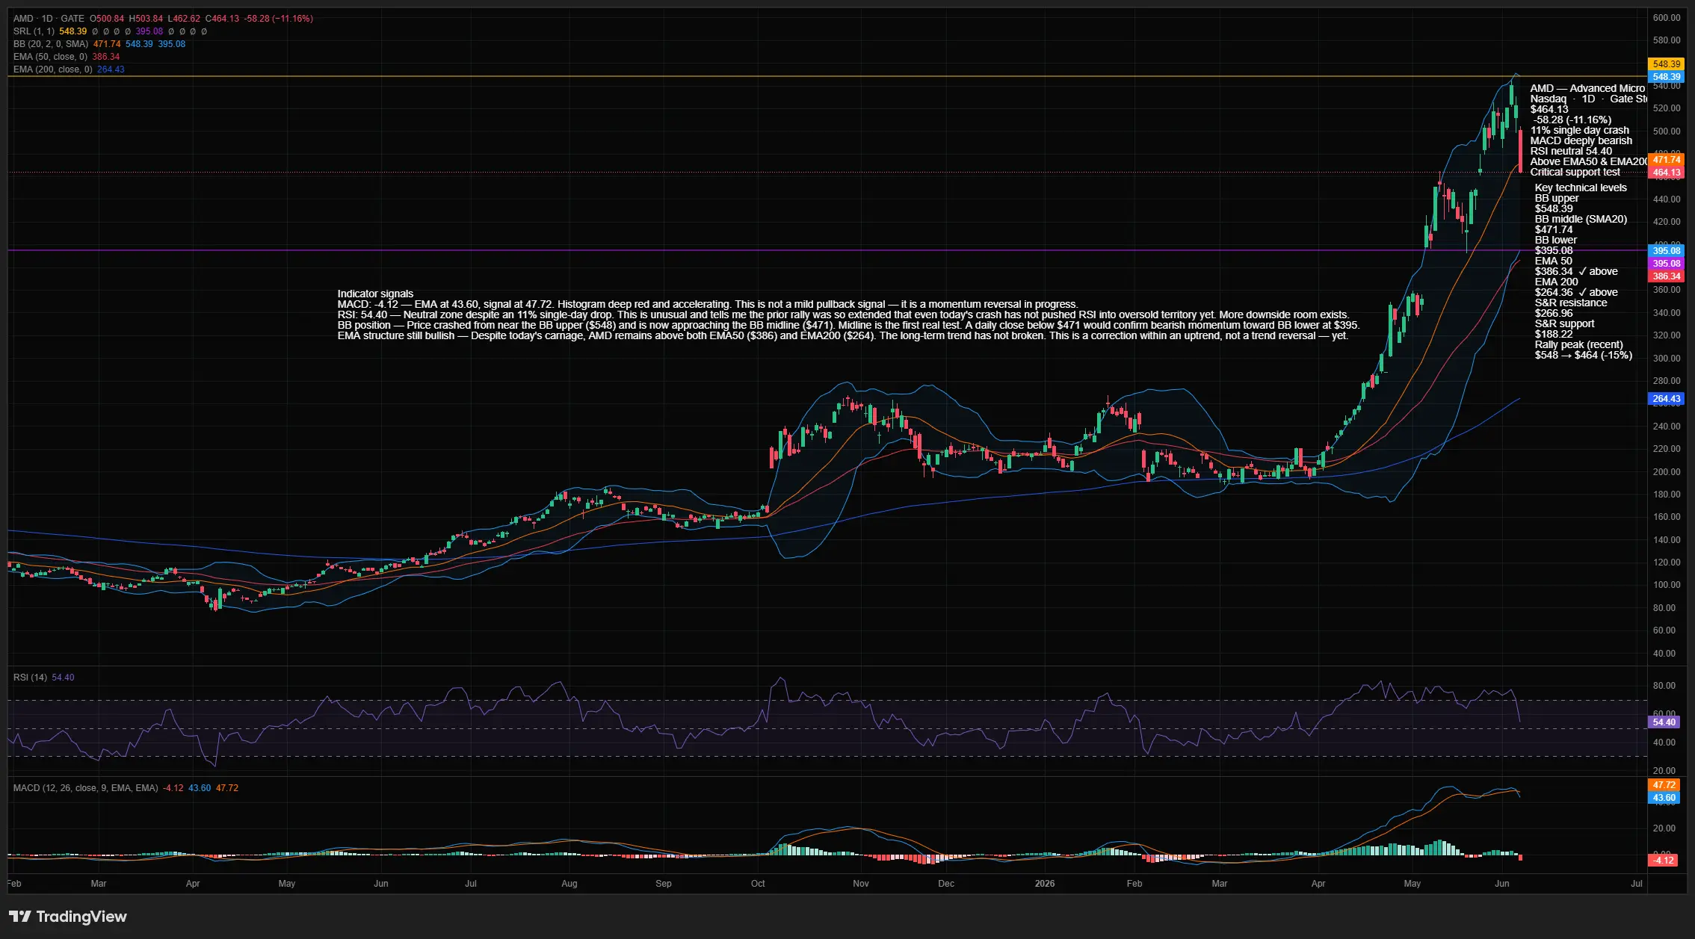Click the 2026 label on the time axis
Image resolution: width=1695 pixels, height=939 pixels.
pyautogui.click(x=1045, y=884)
